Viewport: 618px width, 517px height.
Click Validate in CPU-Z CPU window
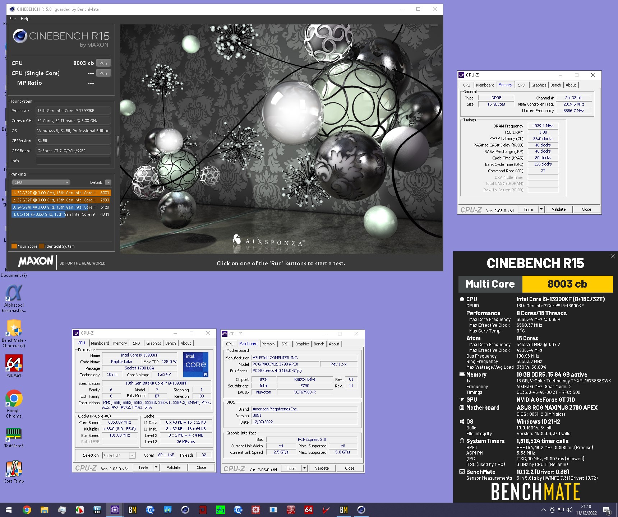174,467
